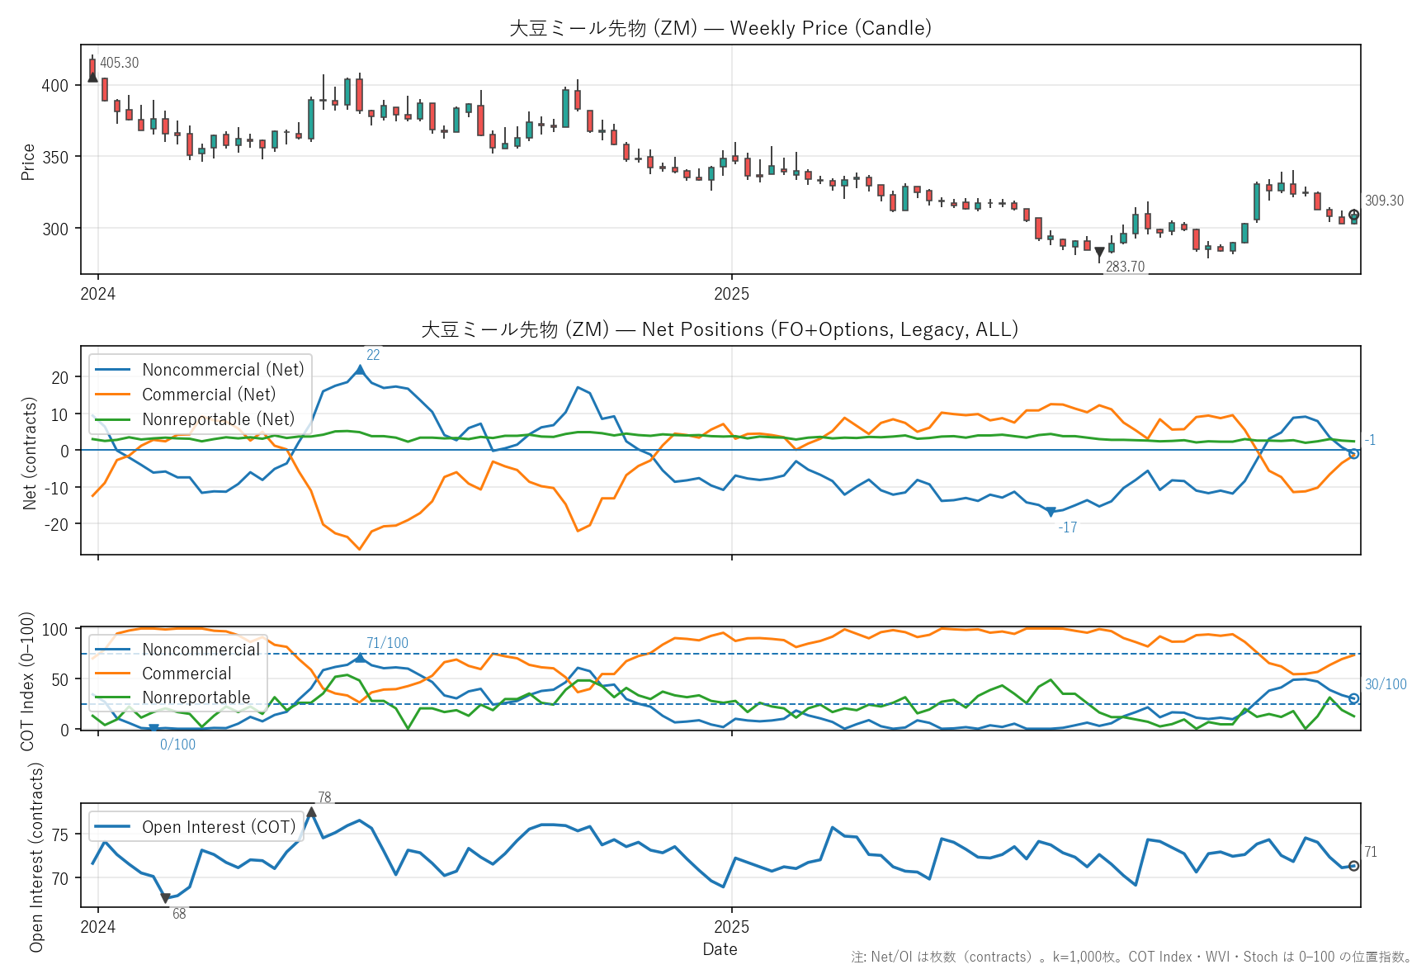Click the blue line swatch in Open Interest legend

pos(113,827)
